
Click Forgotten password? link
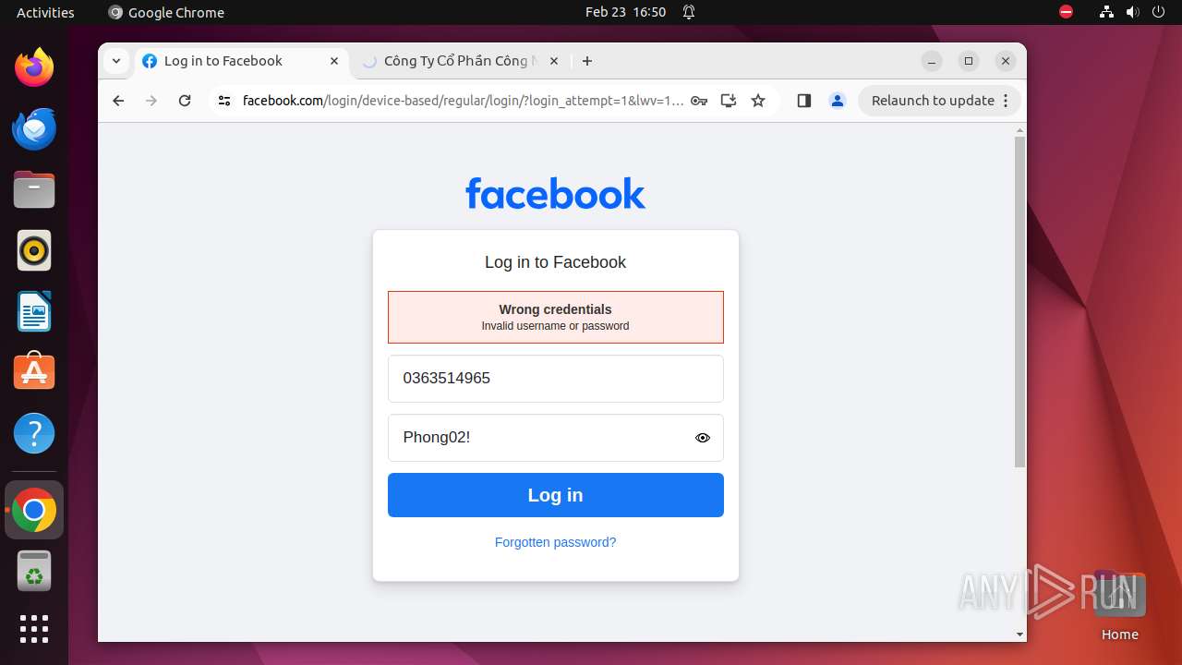555,542
